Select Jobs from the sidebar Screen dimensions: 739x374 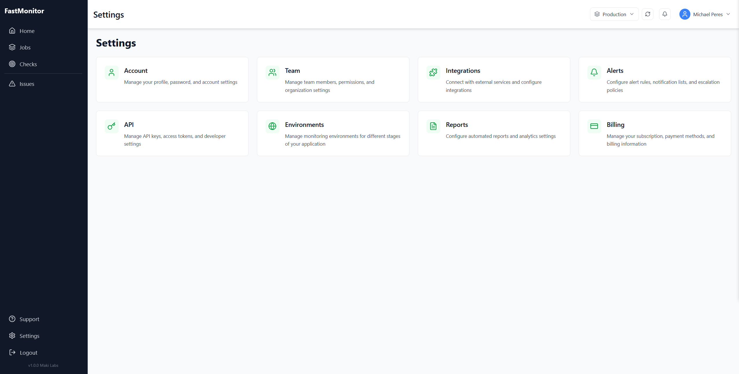tap(25, 47)
